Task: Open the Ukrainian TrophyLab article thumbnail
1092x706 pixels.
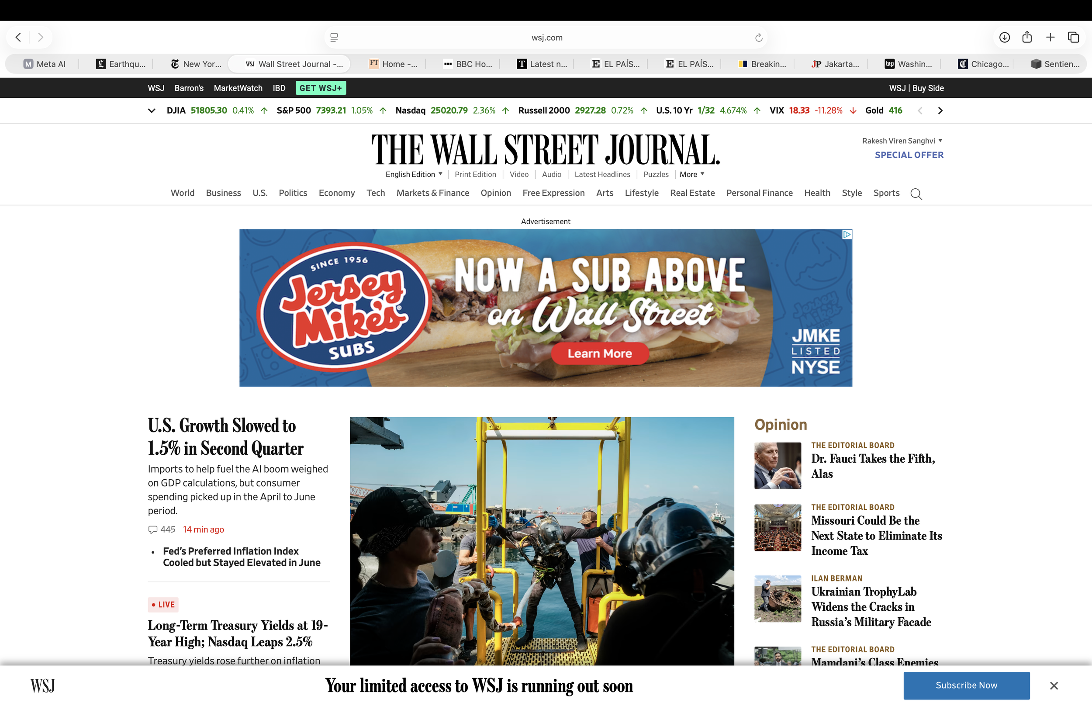Action: coord(778,599)
